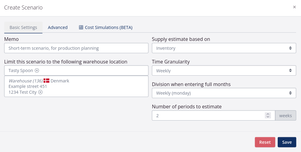Click the Denmark flag icon
The image size is (301, 152).
(47, 81)
